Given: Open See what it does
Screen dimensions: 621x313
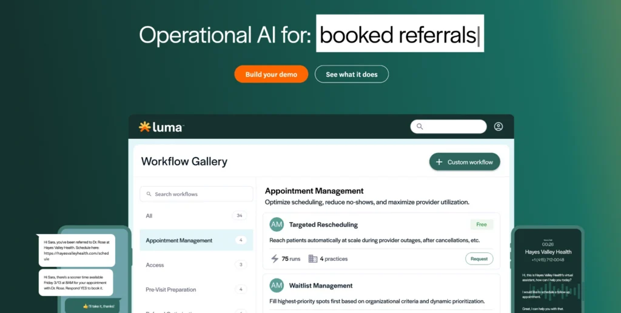Looking at the screenshot, I should tap(352, 74).
